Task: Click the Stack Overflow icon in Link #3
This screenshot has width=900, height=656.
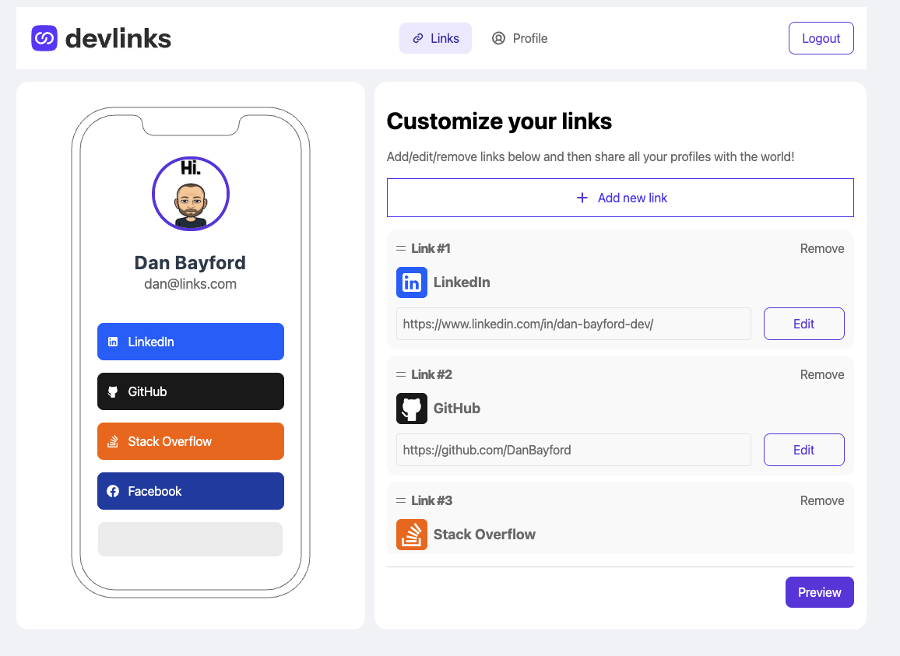Action: (x=411, y=535)
